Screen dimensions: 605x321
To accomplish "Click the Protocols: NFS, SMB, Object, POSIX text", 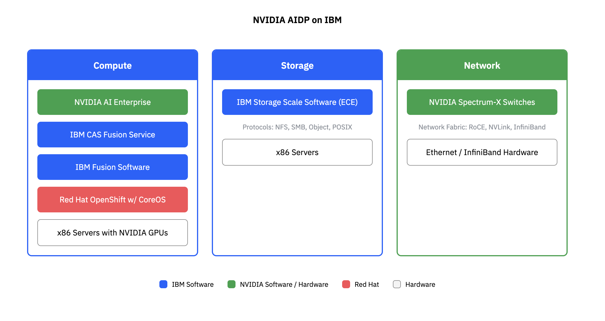I will tap(297, 127).
